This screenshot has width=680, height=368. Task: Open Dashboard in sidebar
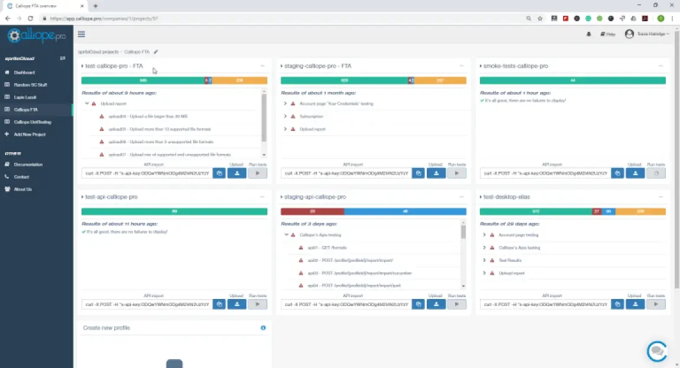(x=24, y=73)
